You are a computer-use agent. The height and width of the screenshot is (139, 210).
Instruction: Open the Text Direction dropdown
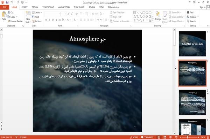(x=118, y=13)
